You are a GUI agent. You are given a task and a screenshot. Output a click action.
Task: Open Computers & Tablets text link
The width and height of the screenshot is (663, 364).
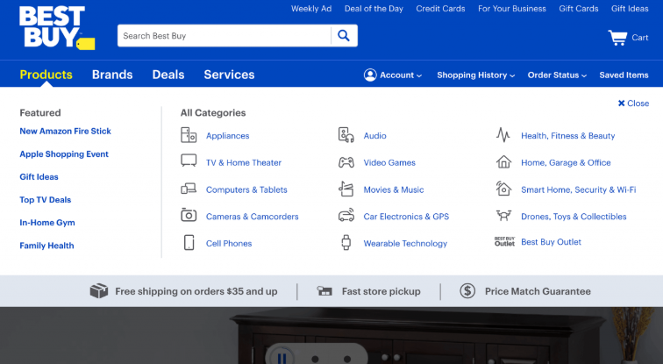(246, 189)
